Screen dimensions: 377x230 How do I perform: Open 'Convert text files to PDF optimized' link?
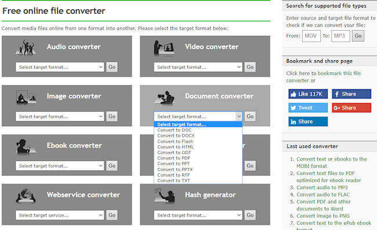329,177
